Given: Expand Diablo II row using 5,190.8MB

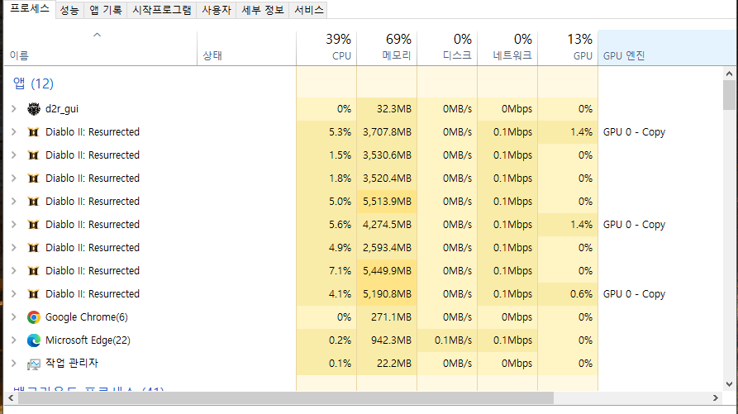Looking at the screenshot, I should pyautogui.click(x=14, y=293).
